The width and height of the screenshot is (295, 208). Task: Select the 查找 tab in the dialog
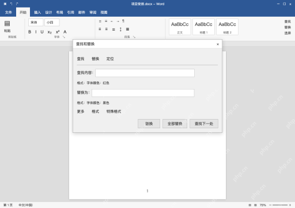81,59
